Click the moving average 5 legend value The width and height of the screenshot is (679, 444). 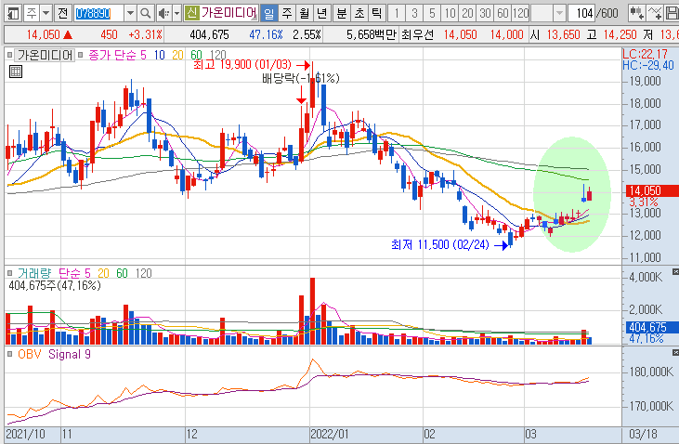(x=143, y=55)
